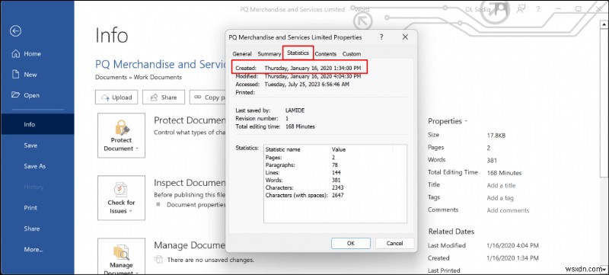This screenshot has width=609, height=275.
Task: Switch to the Summary tab
Action: pos(269,54)
